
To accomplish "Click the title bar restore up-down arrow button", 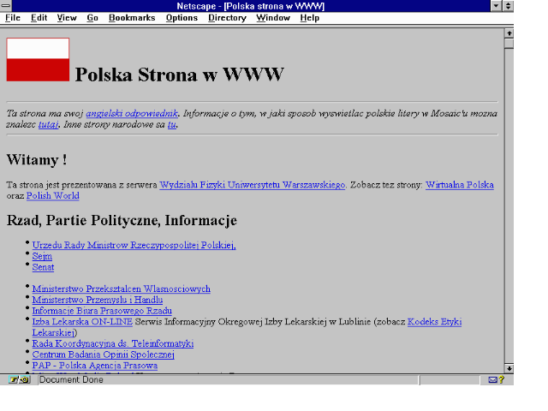I will (508, 6).
